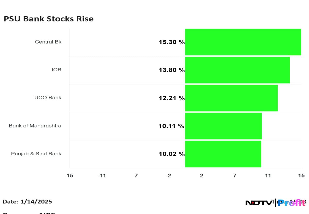Screen dimensions: 309x214
Task: Select the 10.11 % value label
Action: [171, 126]
